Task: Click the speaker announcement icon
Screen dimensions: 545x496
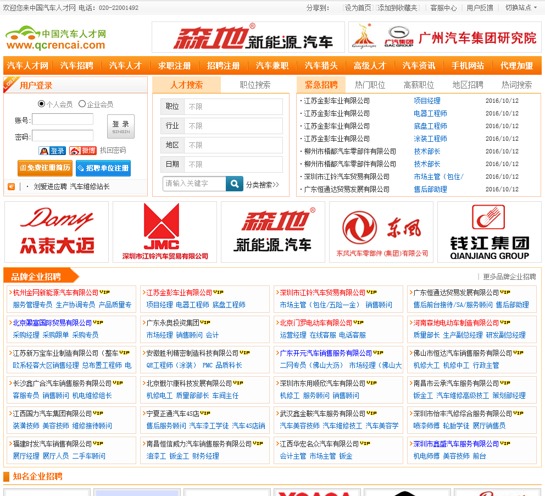Action: (11, 187)
